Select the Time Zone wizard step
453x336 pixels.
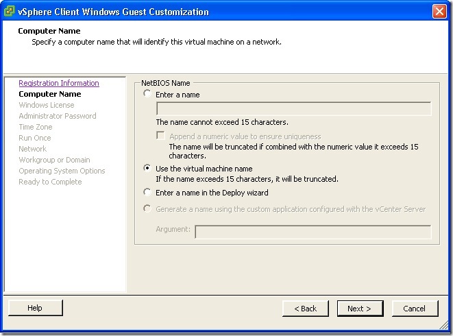[x=36, y=127]
